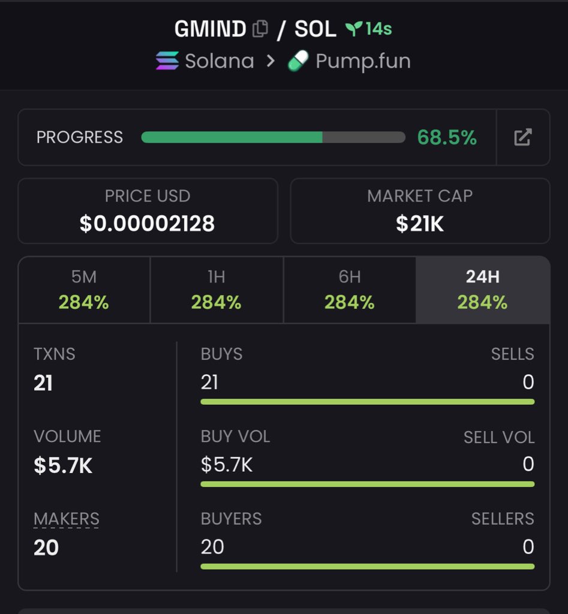Click the PRICE USD box
568x614 pixels.
(x=148, y=210)
